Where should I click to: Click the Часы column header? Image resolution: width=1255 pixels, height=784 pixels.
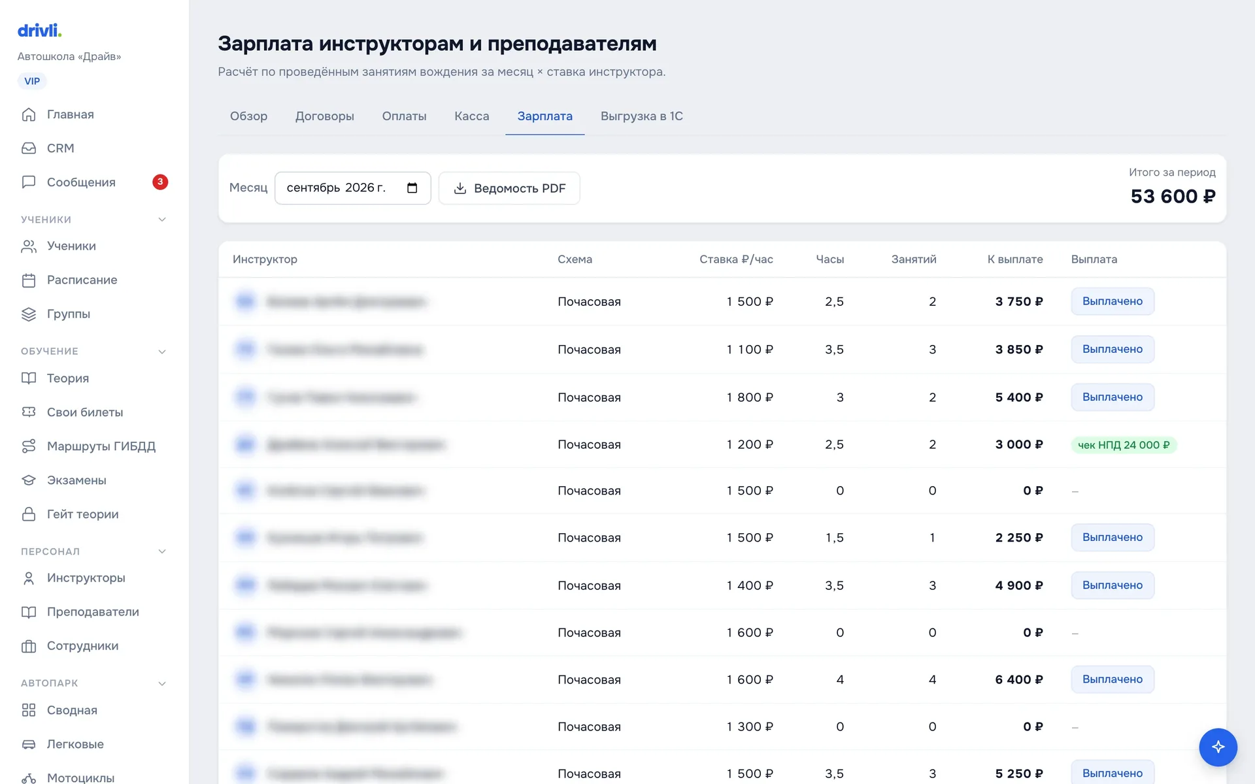pos(830,259)
